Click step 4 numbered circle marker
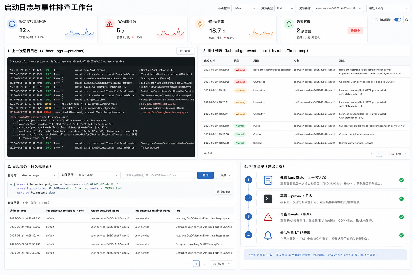Viewport: 413px width, 275px height. pyautogui.click(x=248, y=235)
